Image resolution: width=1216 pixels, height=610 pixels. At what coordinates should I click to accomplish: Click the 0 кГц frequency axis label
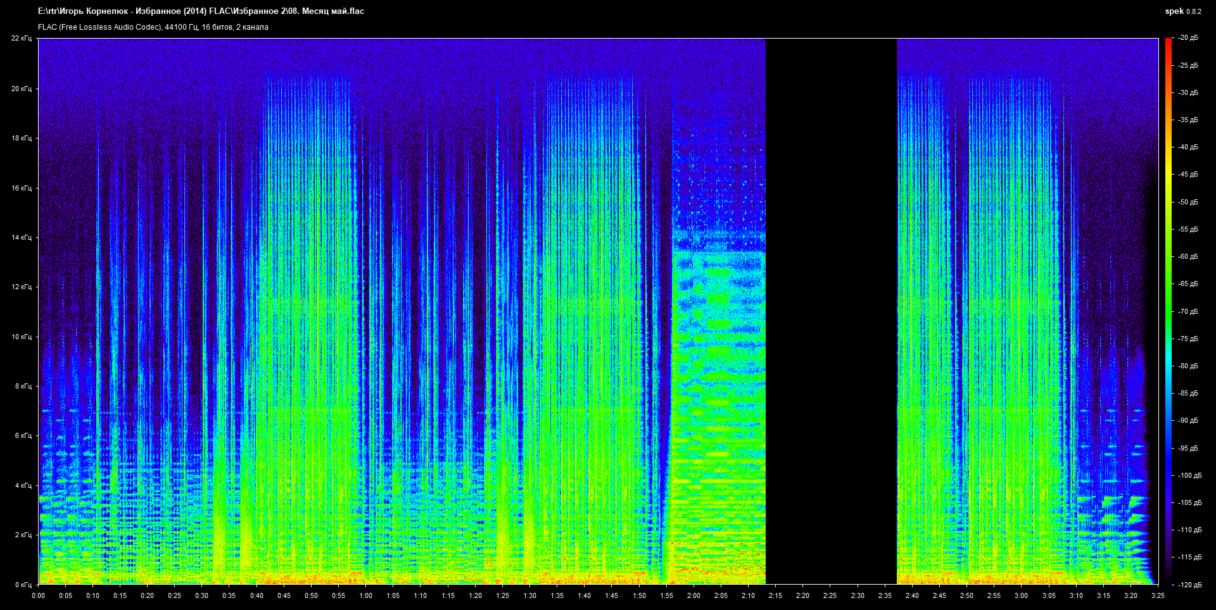point(23,585)
